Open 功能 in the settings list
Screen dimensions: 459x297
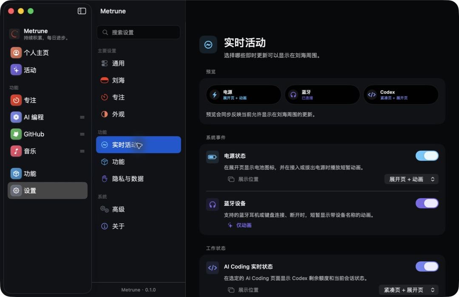click(x=139, y=162)
